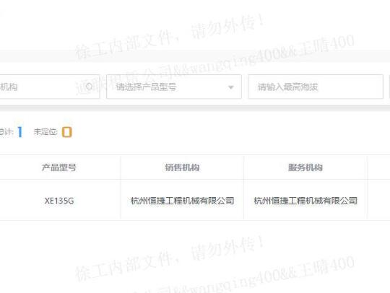Select the XE135G product model cell
The image size is (390, 293).
click(59, 201)
